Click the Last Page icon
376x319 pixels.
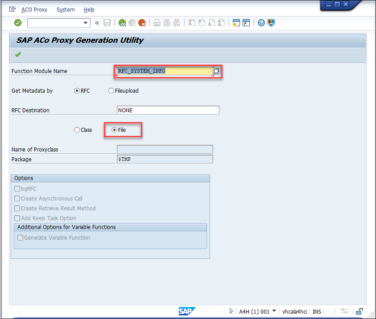click(221, 23)
